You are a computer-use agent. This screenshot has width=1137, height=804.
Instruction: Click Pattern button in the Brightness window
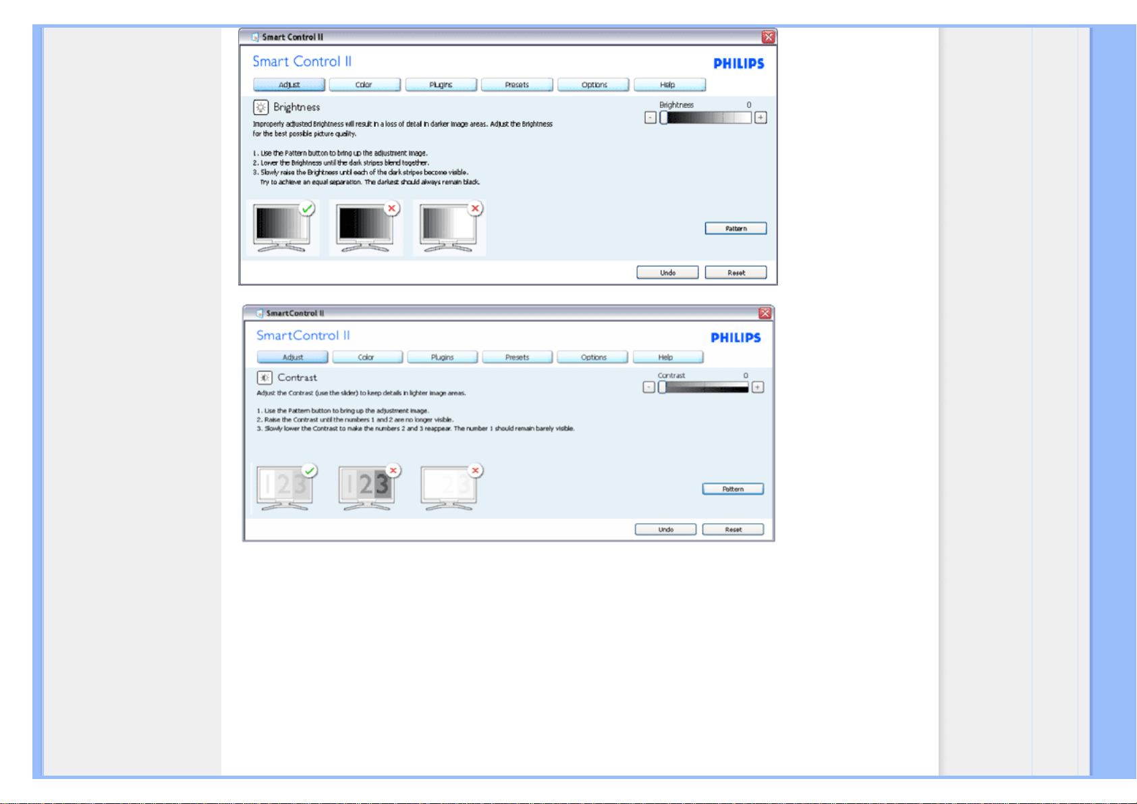(x=736, y=229)
